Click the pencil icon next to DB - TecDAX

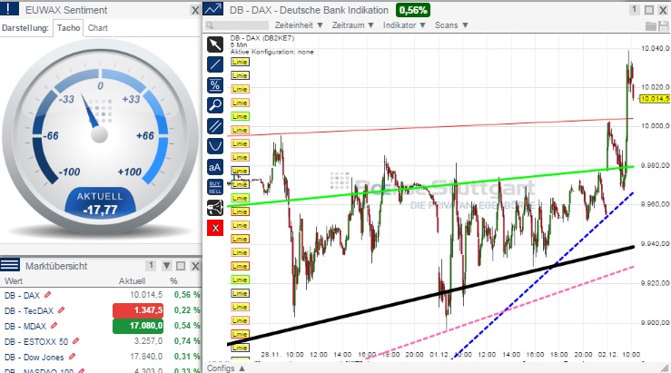62,310
